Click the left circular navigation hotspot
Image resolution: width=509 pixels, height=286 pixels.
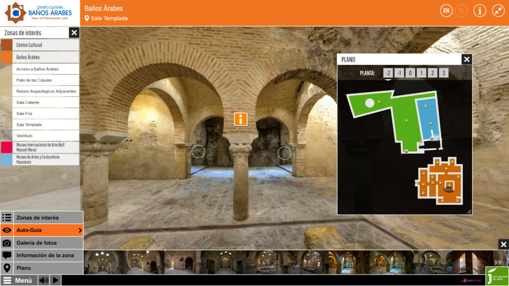pyautogui.click(x=198, y=151)
